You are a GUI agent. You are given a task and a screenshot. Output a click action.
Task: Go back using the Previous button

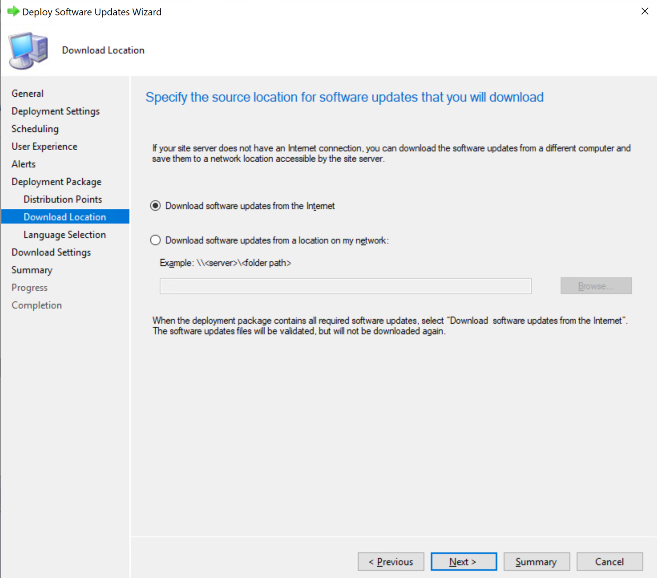pos(390,561)
